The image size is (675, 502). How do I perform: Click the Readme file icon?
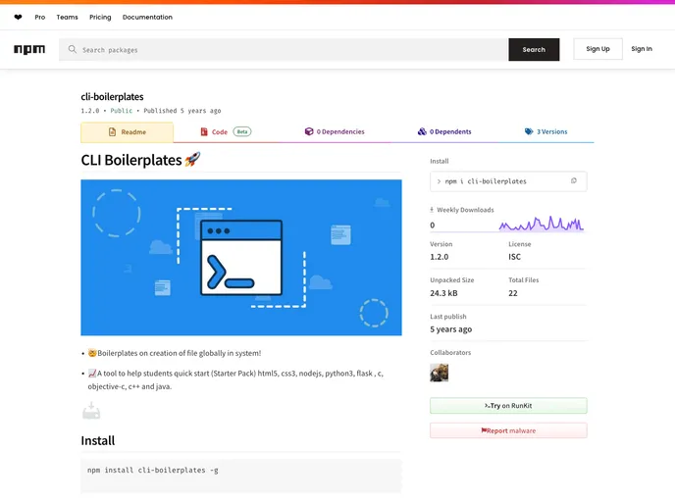[x=113, y=131]
